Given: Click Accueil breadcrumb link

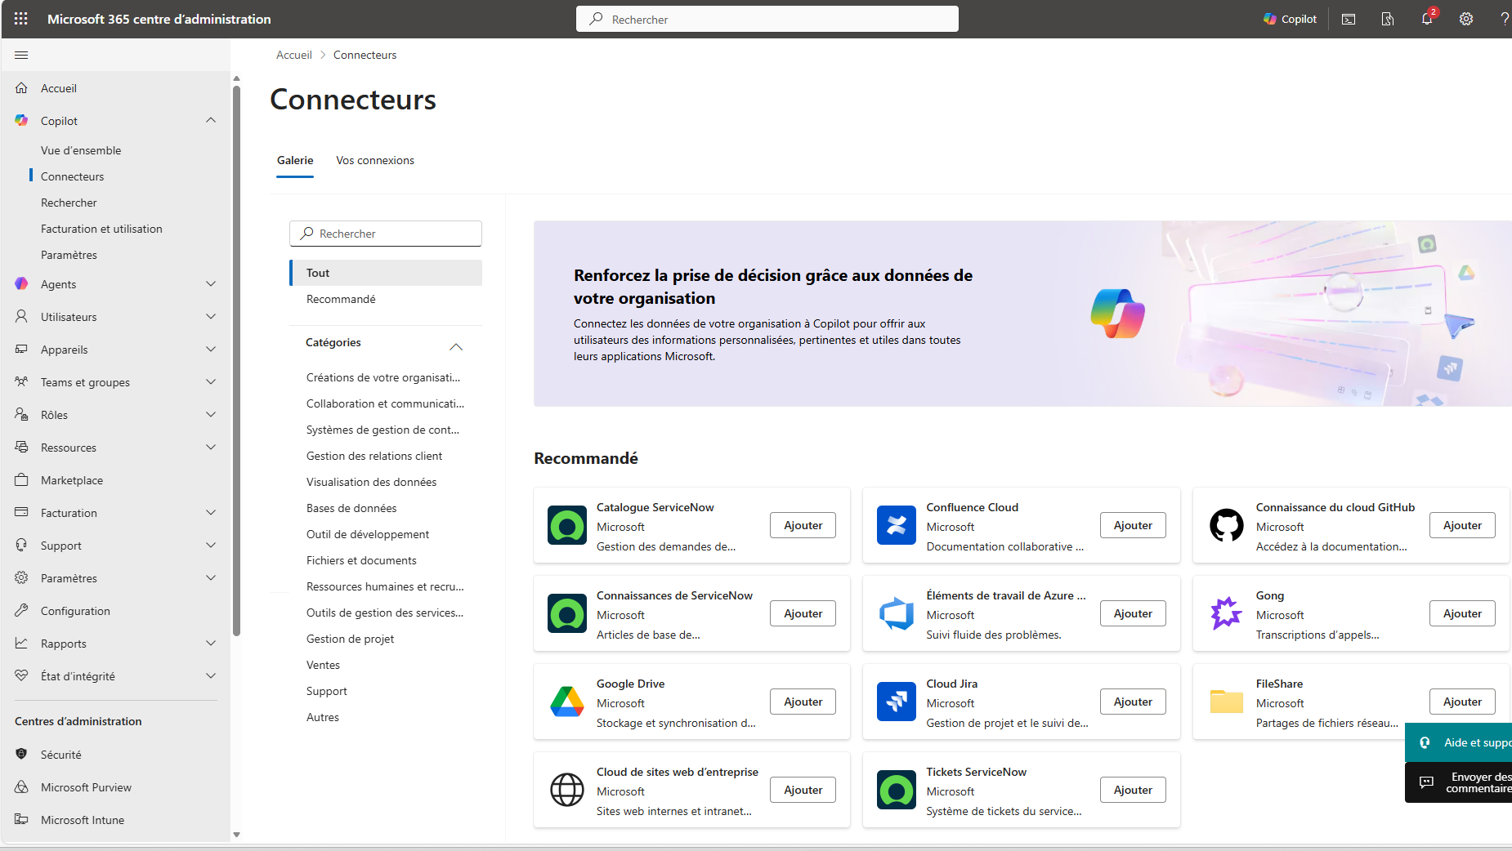Looking at the screenshot, I should pos(294,56).
